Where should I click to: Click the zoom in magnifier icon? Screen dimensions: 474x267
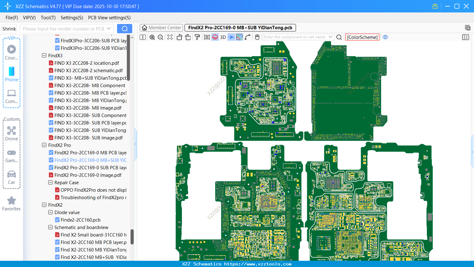pyautogui.click(x=152, y=37)
